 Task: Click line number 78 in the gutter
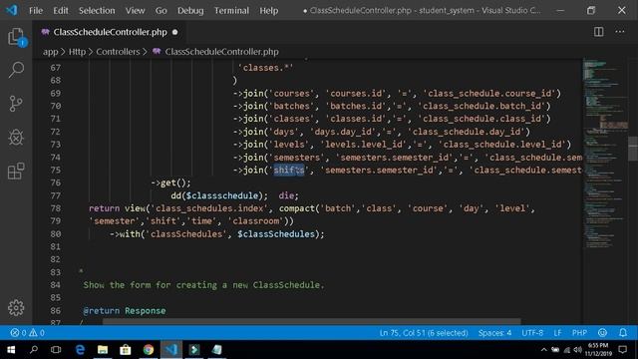(x=56, y=208)
